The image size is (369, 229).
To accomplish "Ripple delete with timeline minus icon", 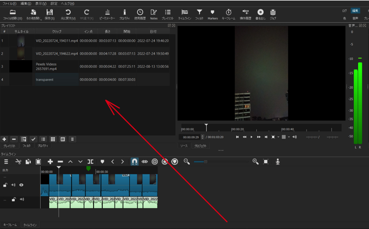I will click(x=60, y=162).
